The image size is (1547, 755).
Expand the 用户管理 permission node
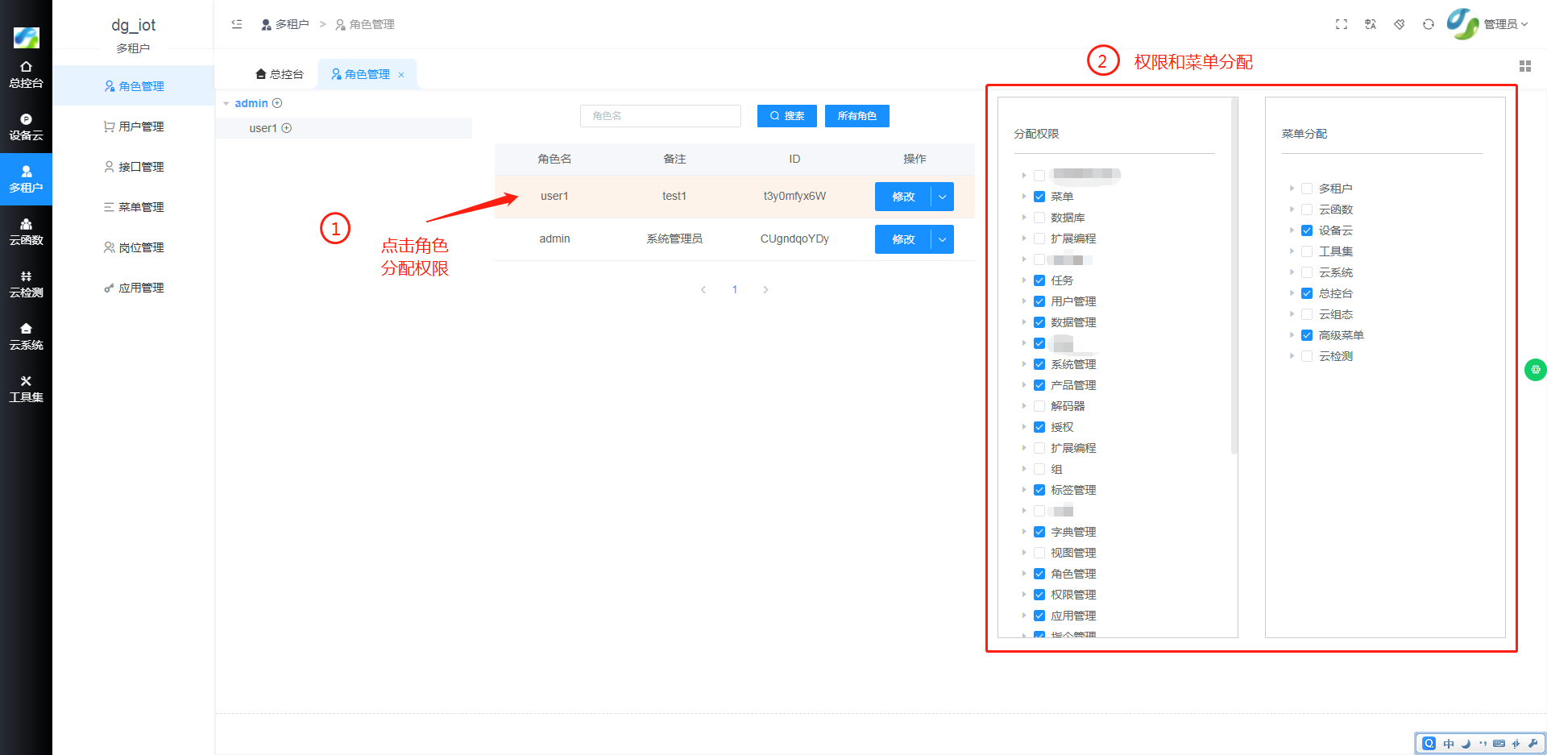[x=1024, y=301]
